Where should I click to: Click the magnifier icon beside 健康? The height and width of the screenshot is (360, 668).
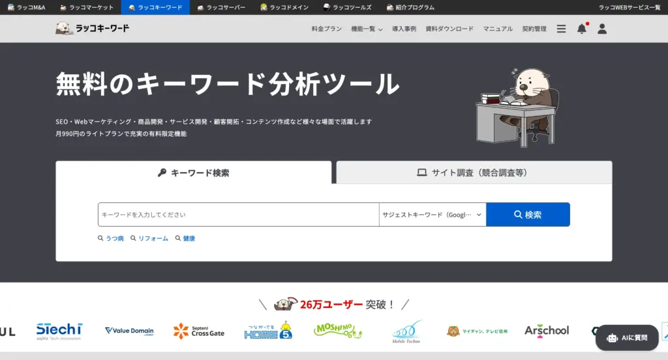click(178, 238)
